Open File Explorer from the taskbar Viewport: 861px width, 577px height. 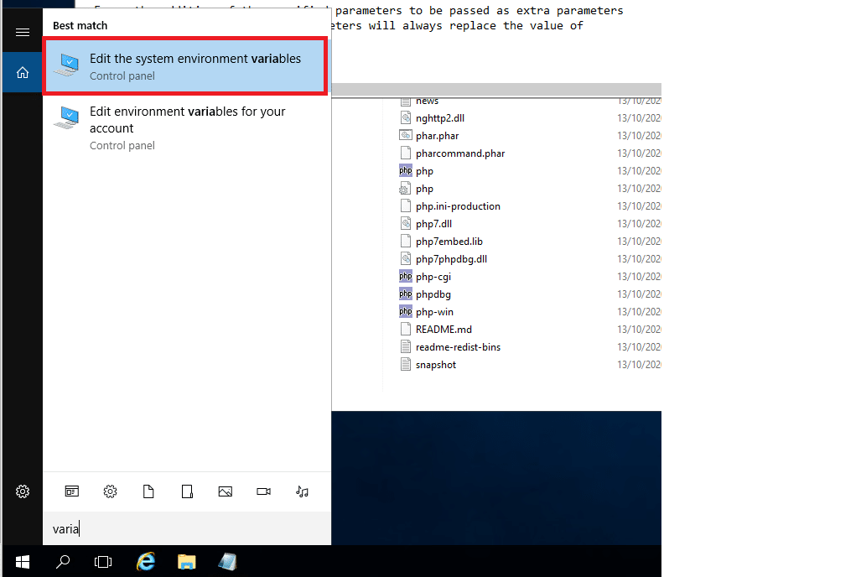(x=187, y=562)
